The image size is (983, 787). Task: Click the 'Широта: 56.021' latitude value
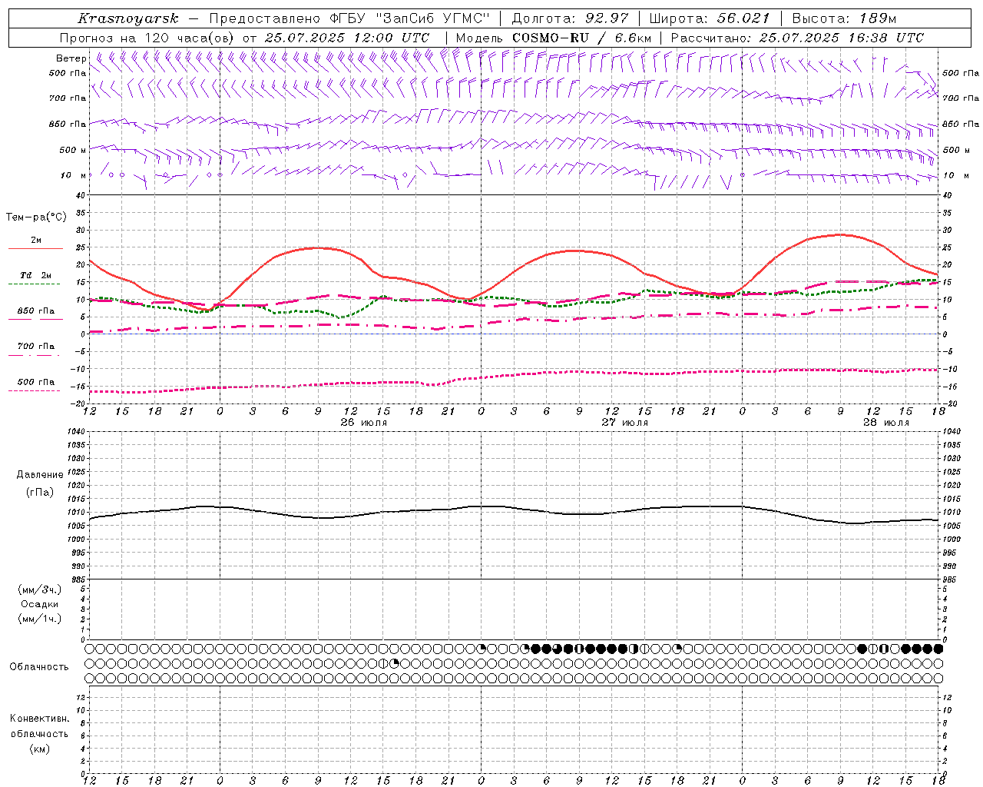(x=710, y=18)
